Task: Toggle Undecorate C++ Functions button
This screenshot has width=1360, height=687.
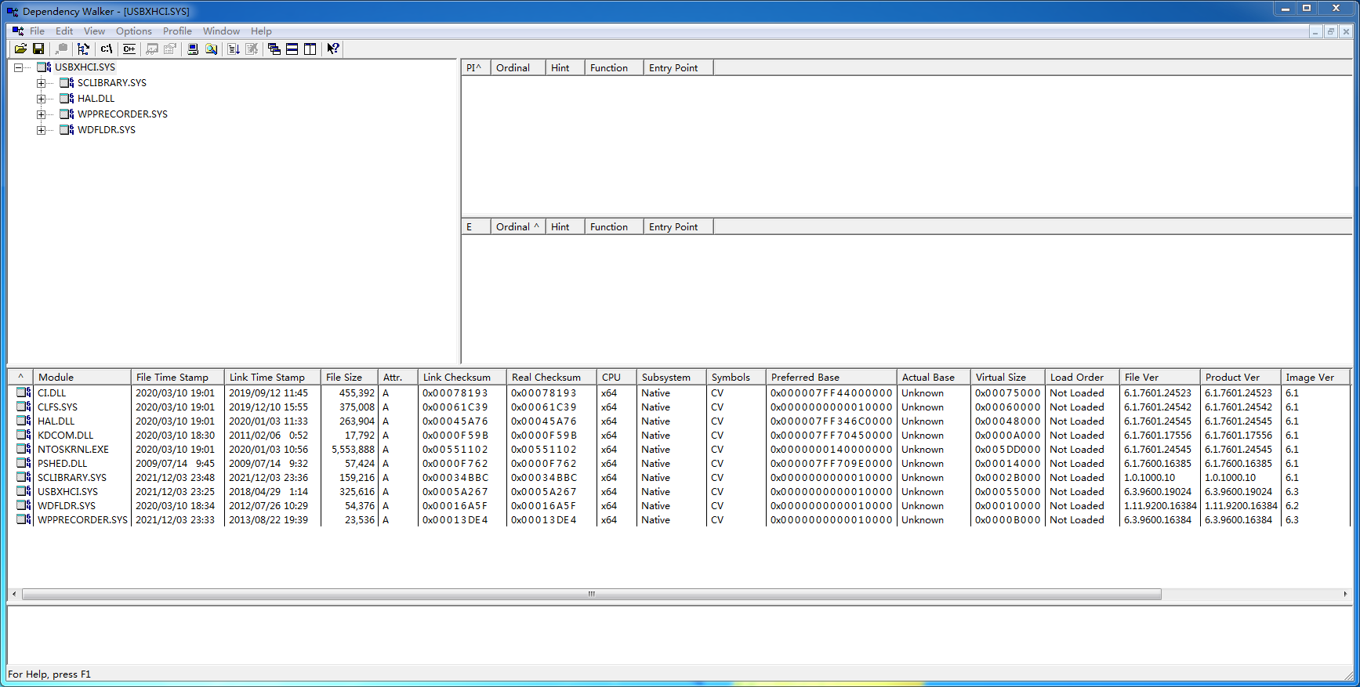Action: [129, 49]
